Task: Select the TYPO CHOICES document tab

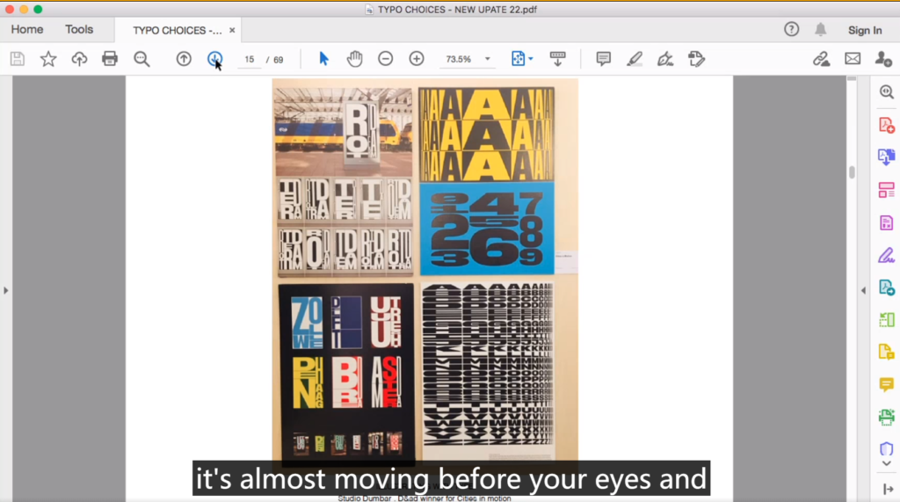Action: [178, 31]
